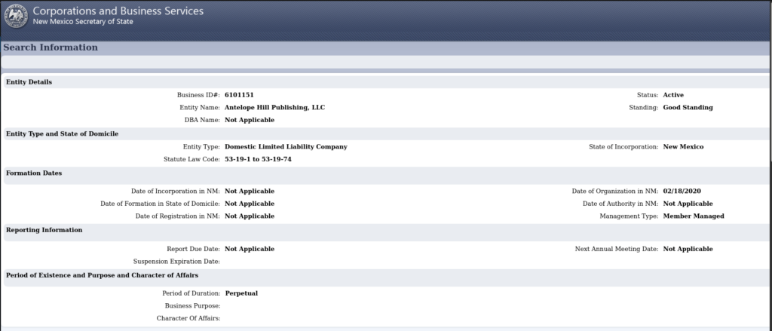Click the Period of Duration label
772x331 pixels.
click(x=191, y=293)
